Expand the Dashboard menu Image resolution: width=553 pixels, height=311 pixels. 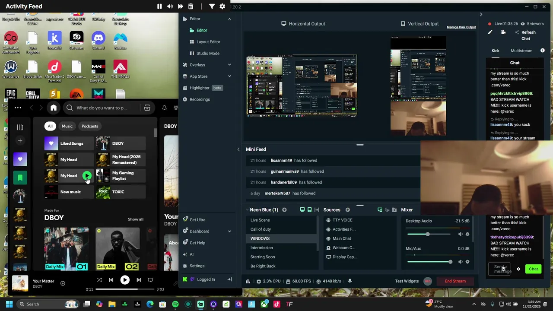229,232
